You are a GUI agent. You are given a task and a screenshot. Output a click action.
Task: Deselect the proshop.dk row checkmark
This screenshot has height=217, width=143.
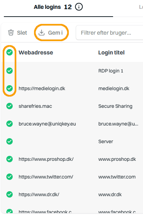10,159
